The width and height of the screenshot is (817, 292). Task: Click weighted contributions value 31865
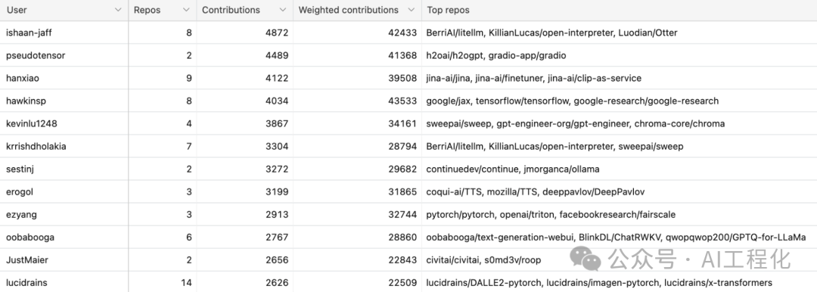pyautogui.click(x=402, y=191)
